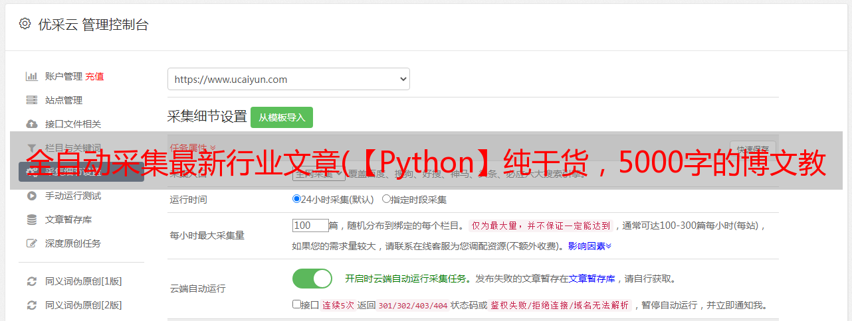
Task: Click the play icon beside 手动运行测试
Action: pyautogui.click(x=31, y=196)
